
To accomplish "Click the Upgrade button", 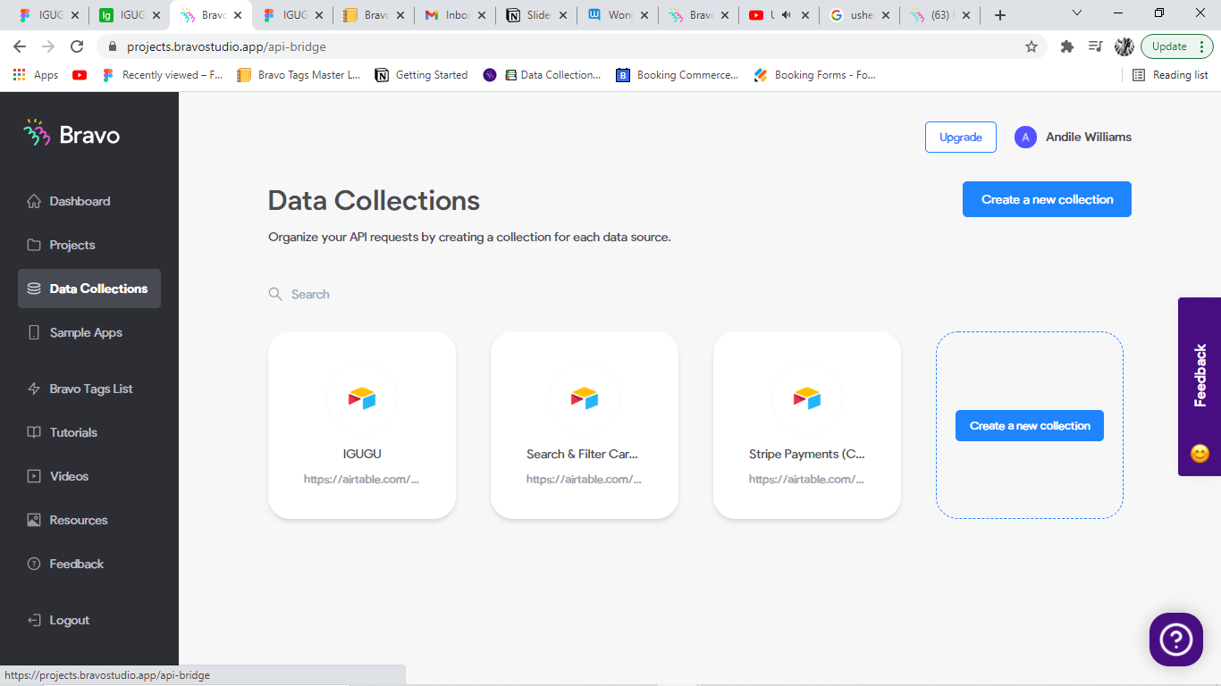I will (961, 138).
